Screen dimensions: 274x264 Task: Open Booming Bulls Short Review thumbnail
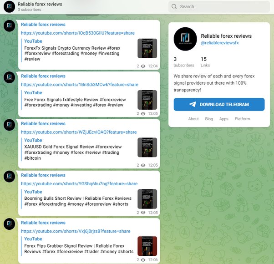[147, 199]
